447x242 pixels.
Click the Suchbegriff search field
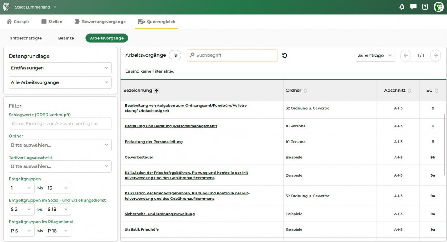[x=234, y=56]
